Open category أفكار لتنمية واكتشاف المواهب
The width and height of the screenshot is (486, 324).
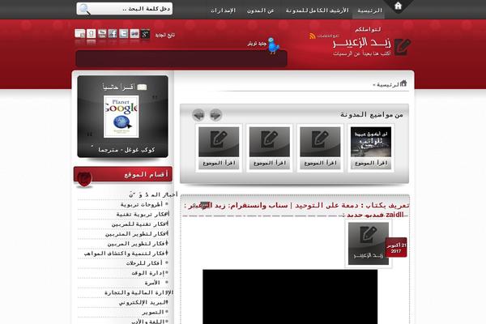pos(126,254)
